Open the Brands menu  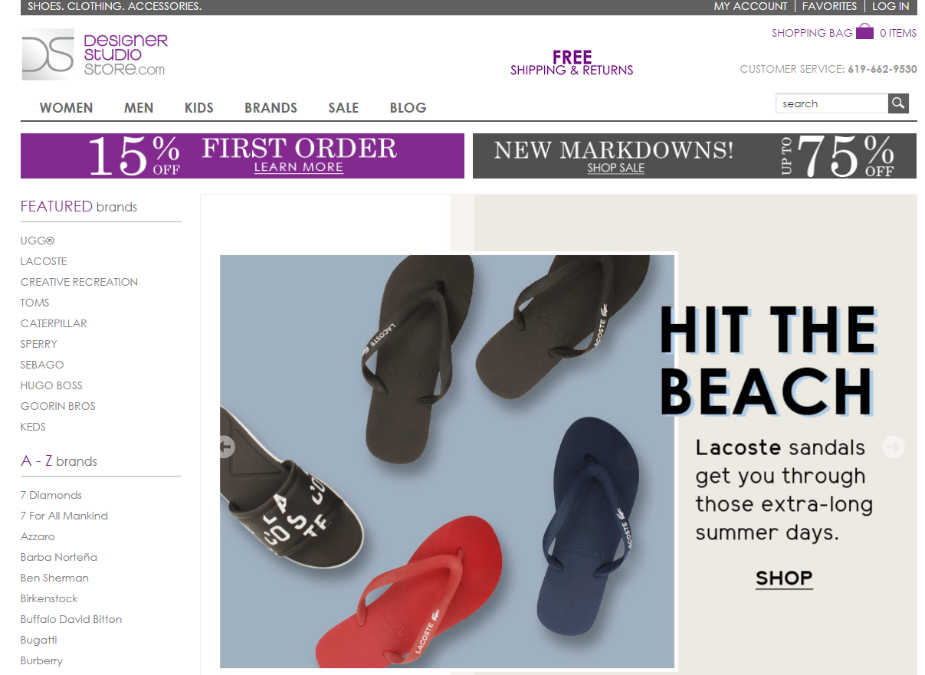pos(271,108)
